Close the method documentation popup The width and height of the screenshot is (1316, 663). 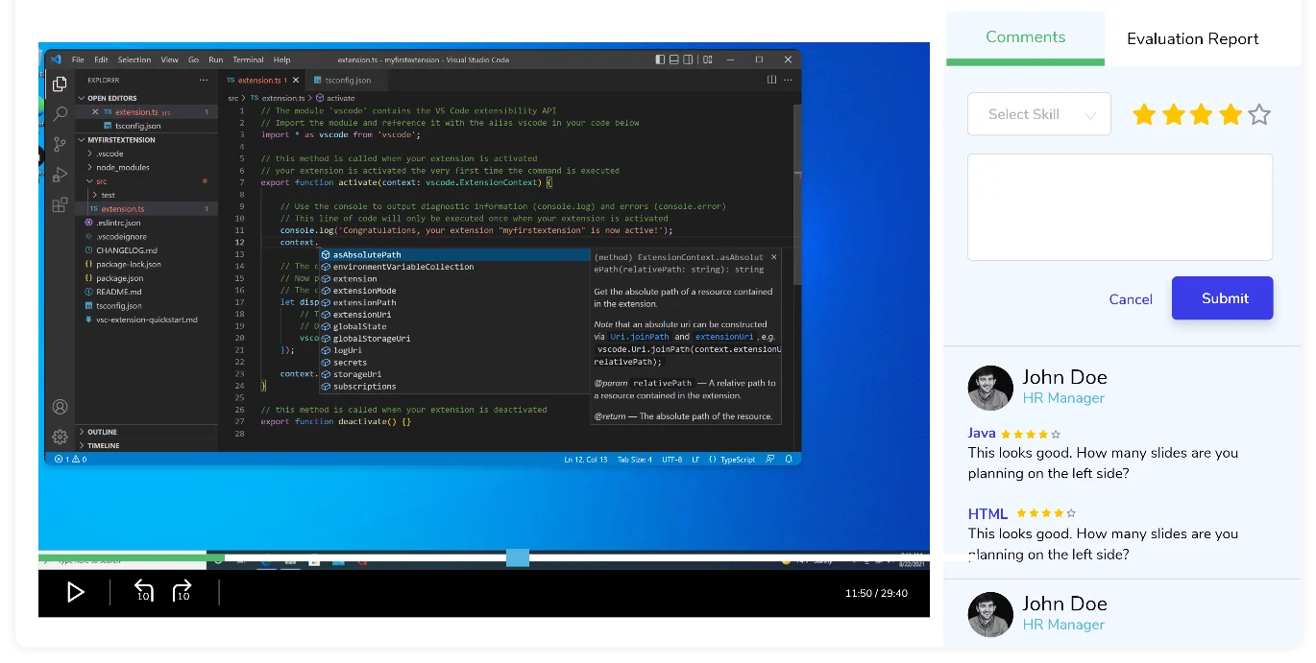pos(774,257)
